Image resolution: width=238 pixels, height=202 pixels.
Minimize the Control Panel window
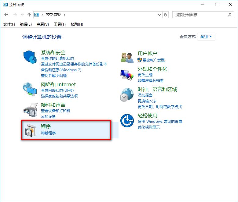[203, 5]
